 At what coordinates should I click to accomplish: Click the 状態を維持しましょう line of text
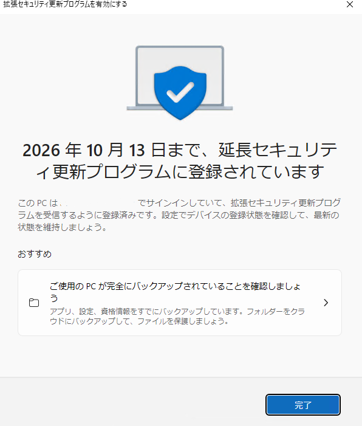tap(62, 227)
